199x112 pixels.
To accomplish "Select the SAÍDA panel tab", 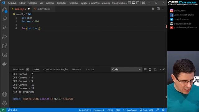I will [x=36, y=69].
